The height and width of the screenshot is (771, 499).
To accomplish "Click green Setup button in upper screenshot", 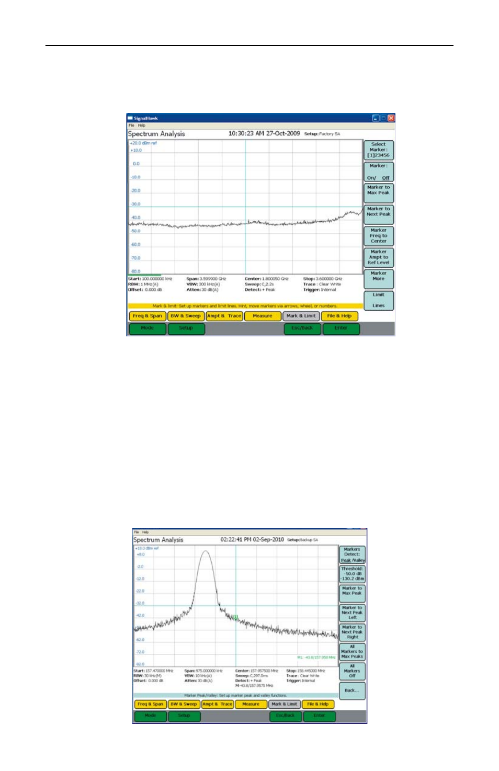I will point(186,328).
